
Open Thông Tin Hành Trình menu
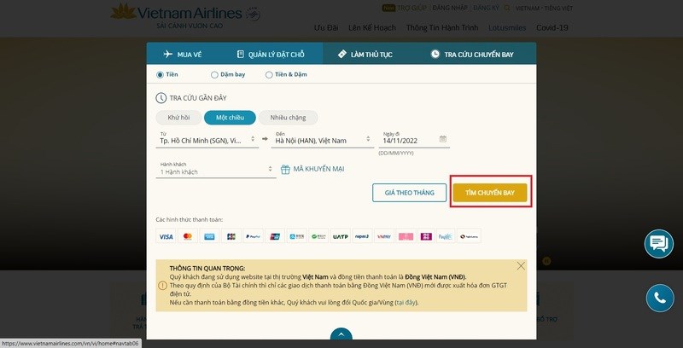tap(442, 27)
